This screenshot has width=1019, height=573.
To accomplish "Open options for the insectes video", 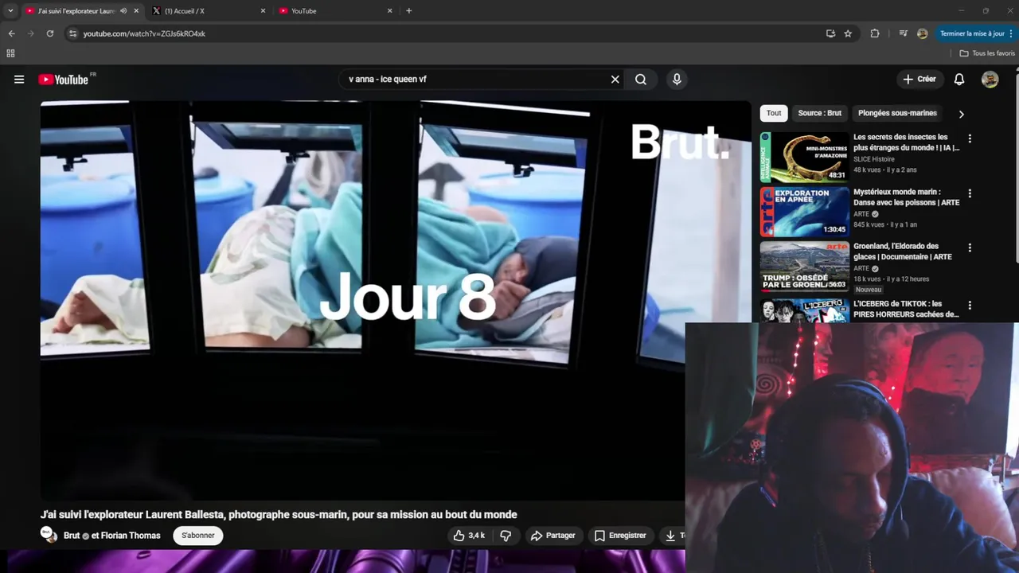I will click(x=970, y=138).
